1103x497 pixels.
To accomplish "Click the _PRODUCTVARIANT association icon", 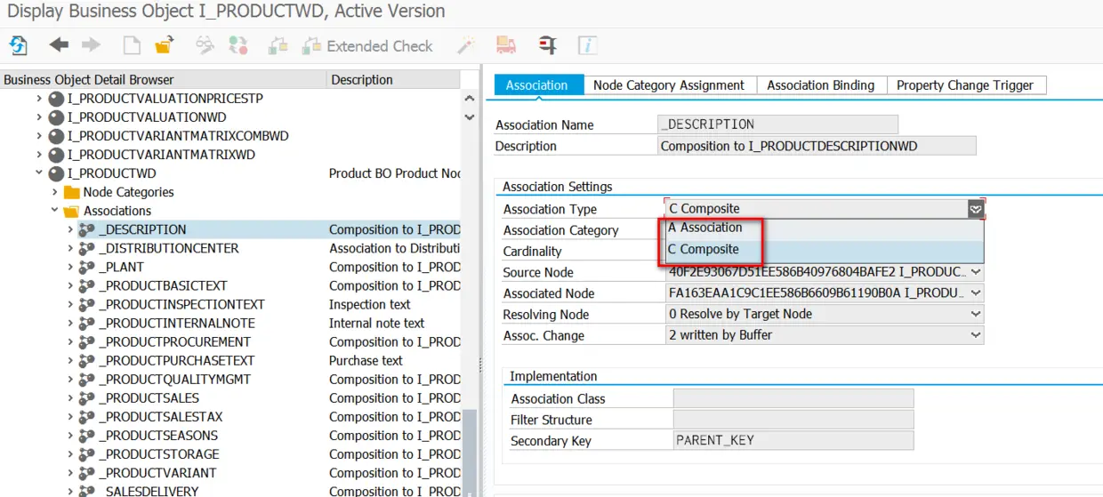I will (87, 472).
